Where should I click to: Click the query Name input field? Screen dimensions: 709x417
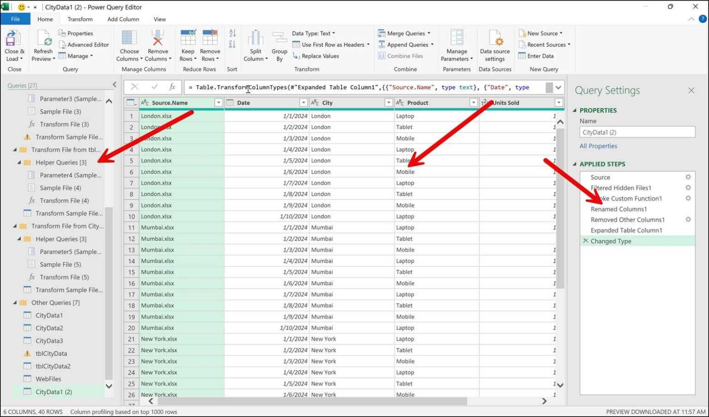(x=637, y=132)
